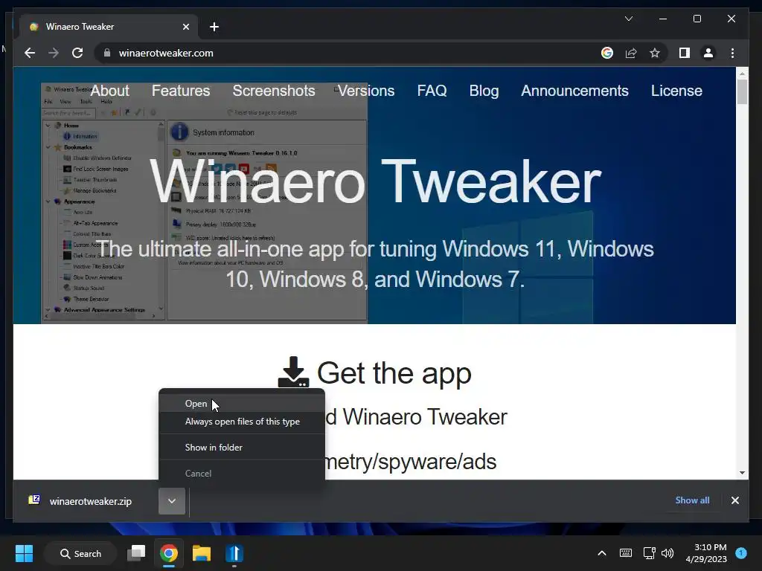762x571 pixels.
Task: Click the taskbar Search box
Action: 80,553
